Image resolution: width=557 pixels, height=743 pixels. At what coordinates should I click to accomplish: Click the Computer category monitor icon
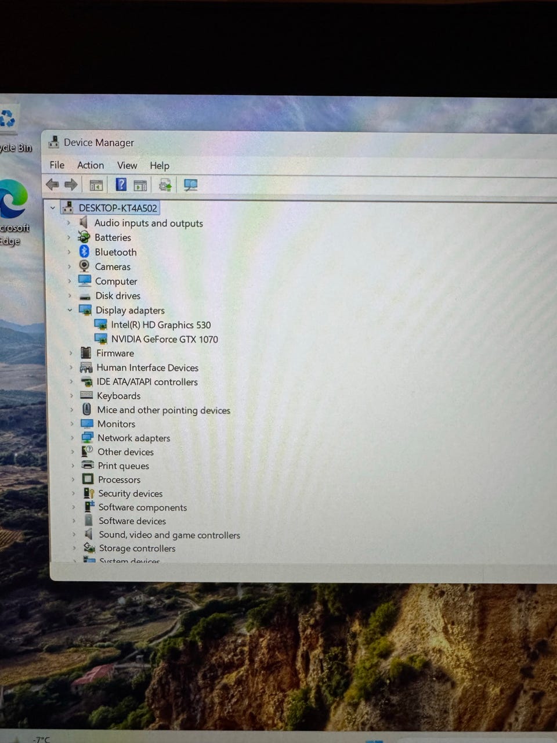(85, 280)
